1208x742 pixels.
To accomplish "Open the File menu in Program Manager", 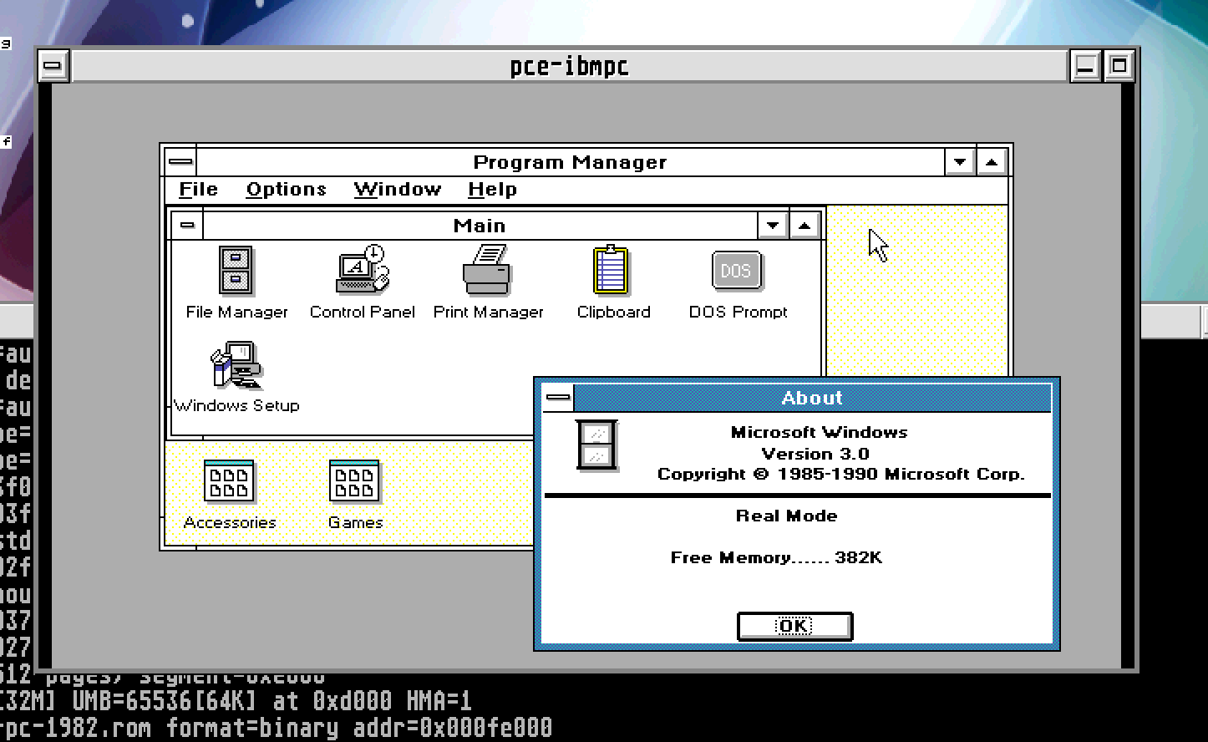I will point(198,190).
